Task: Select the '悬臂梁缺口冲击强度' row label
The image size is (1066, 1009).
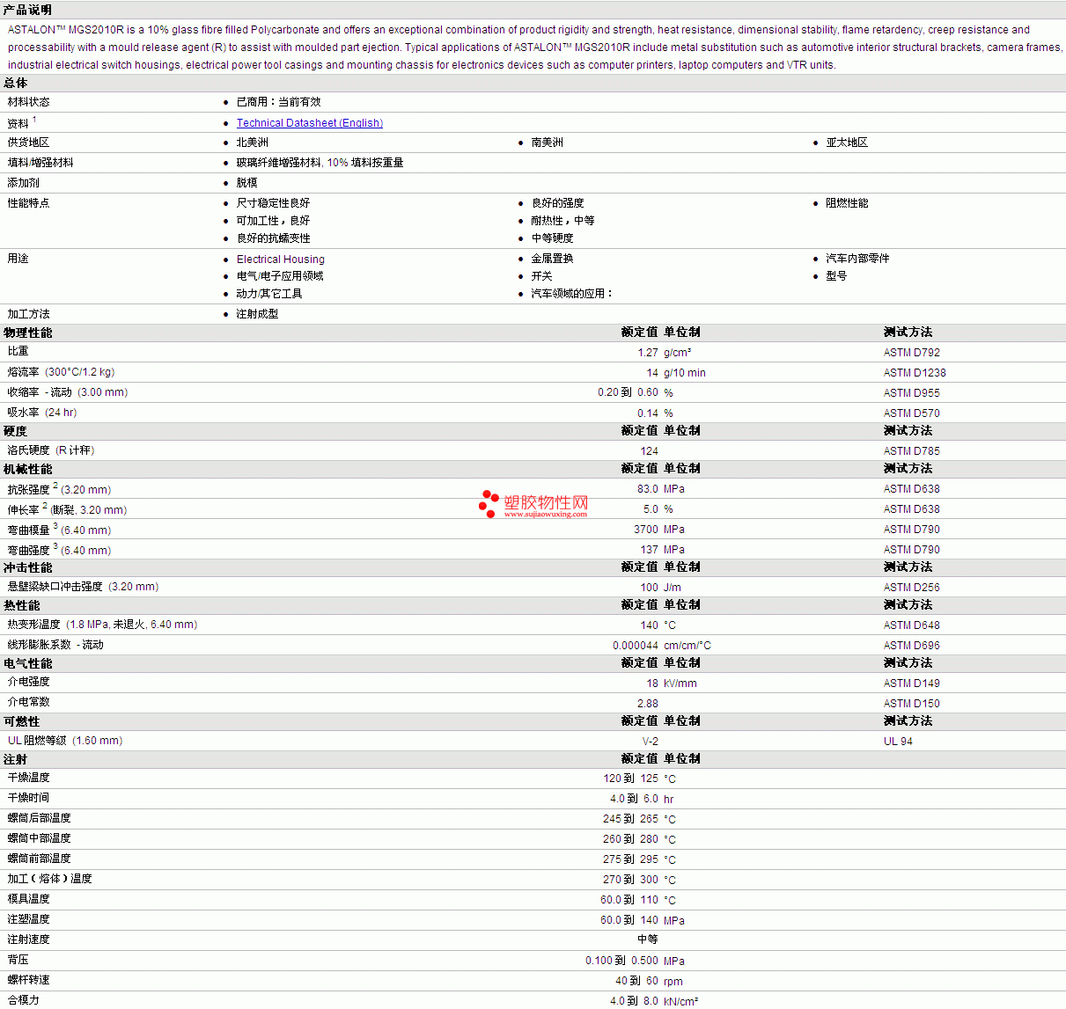Action: [x=84, y=587]
